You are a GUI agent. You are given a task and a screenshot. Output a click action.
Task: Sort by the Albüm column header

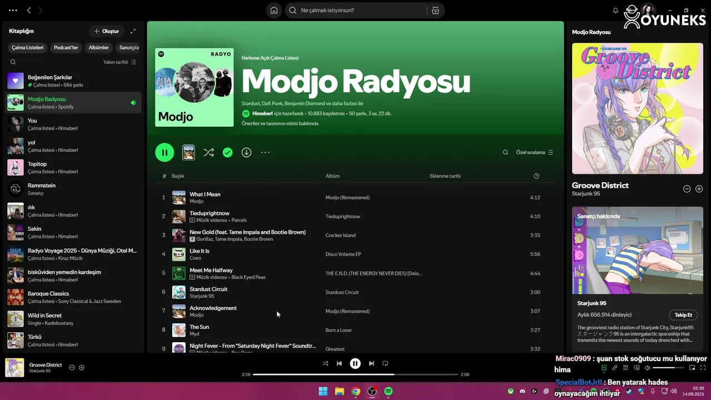click(x=333, y=176)
